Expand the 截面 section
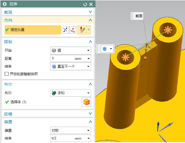 [x=91, y=12]
